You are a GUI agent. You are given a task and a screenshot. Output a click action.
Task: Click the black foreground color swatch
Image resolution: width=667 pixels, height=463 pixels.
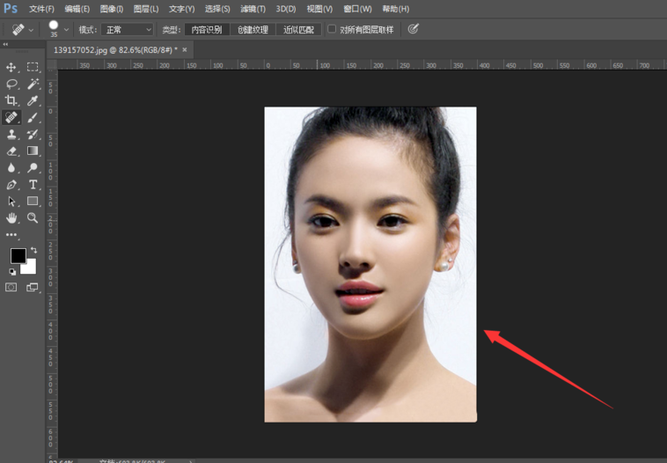18,255
